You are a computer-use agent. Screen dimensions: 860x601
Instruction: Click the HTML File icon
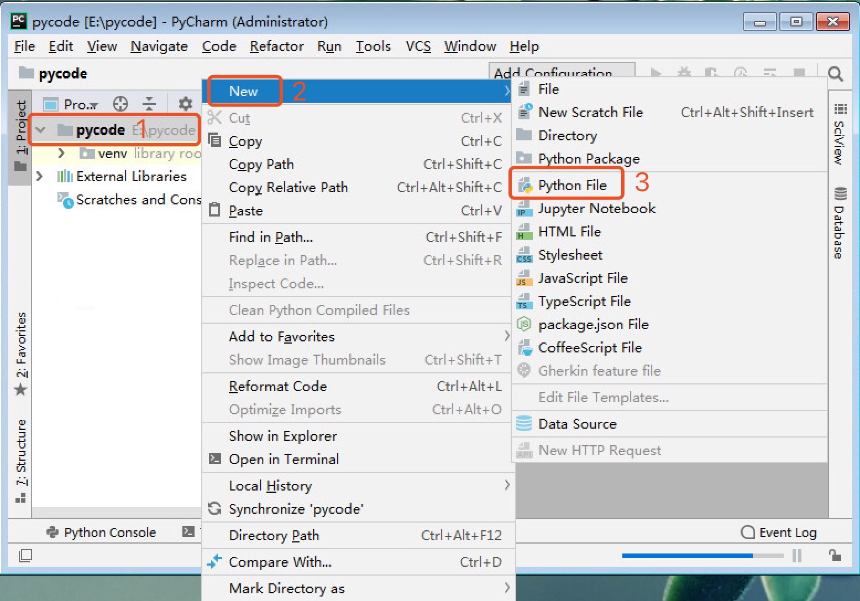(x=525, y=232)
